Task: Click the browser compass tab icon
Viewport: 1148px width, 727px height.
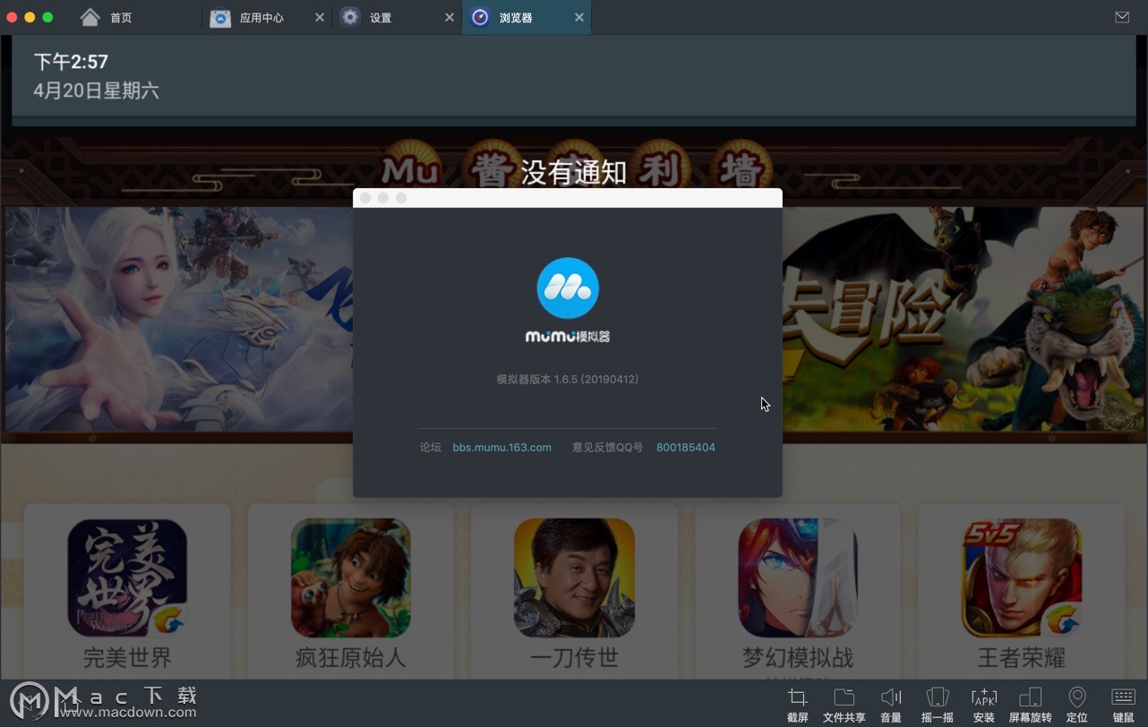Action: pos(481,17)
